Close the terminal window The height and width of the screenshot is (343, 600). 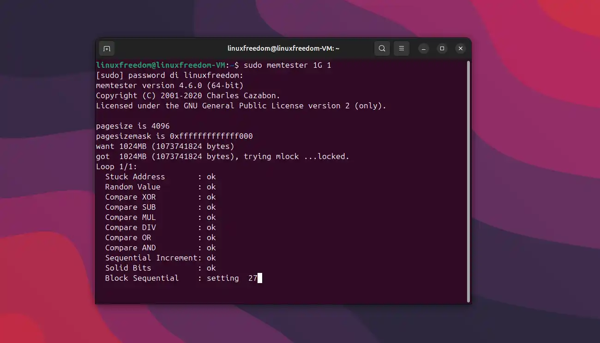pos(460,48)
